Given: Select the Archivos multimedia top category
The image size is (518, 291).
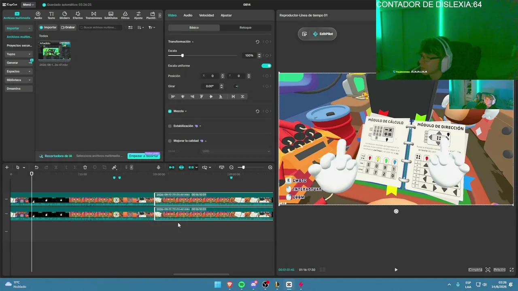Looking at the screenshot, I should coord(17,15).
